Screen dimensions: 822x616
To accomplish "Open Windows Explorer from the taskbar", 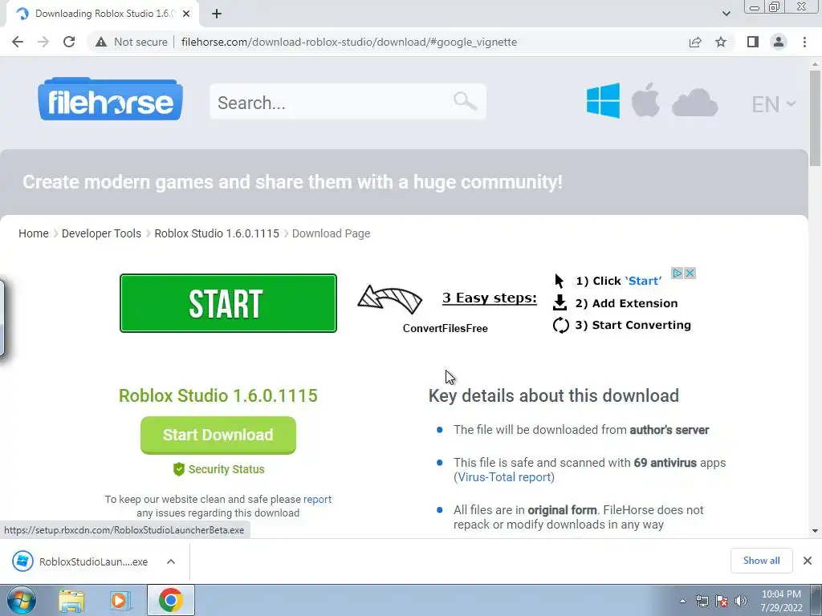I will click(71, 600).
